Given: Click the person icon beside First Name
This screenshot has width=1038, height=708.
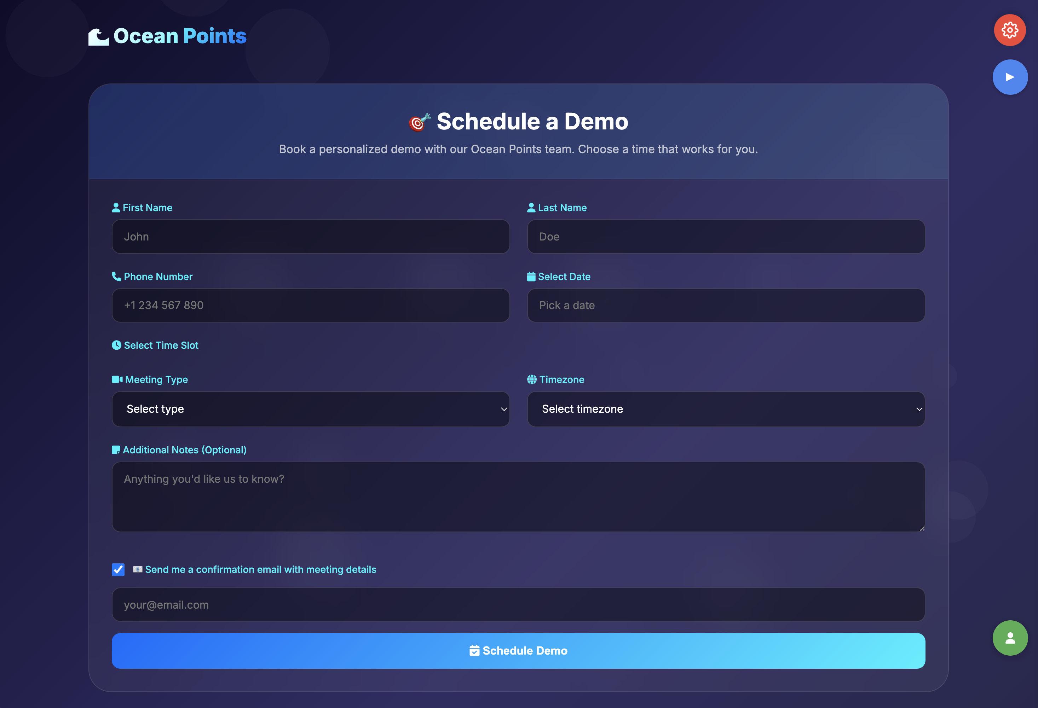Looking at the screenshot, I should (x=116, y=208).
